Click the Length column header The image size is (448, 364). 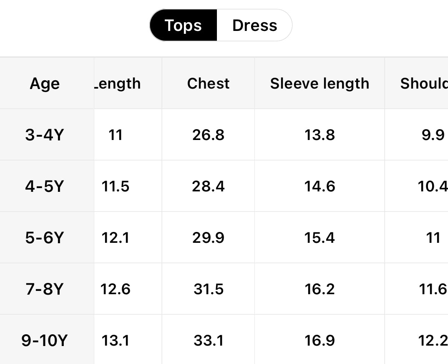pyautogui.click(x=118, y=84)
